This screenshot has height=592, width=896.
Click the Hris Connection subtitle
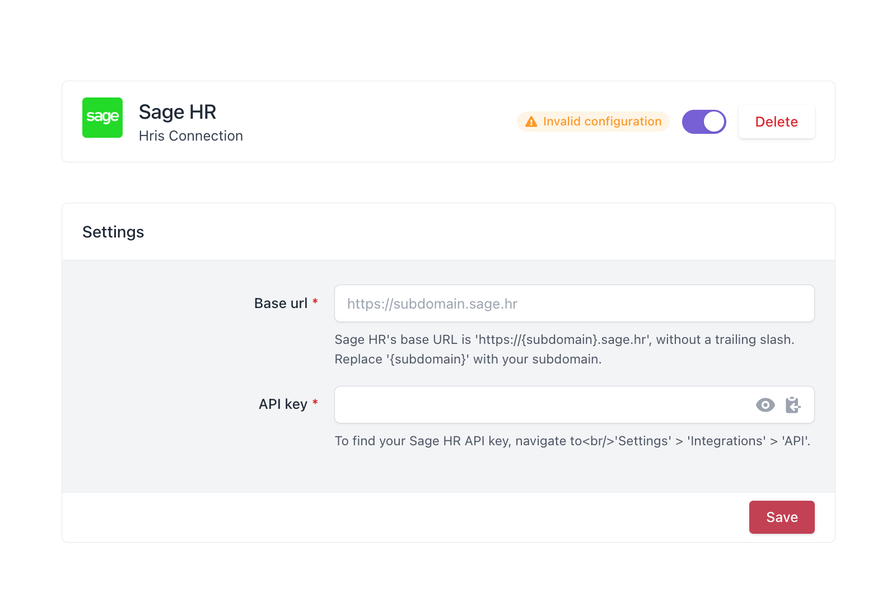pyautogui.click(x=191, y=136)
